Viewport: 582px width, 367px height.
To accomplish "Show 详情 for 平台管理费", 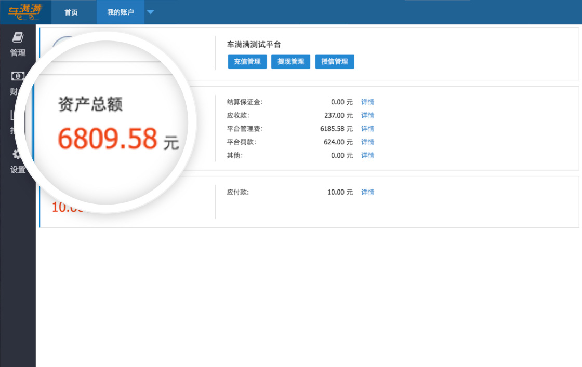I will [x=367, y=129].
